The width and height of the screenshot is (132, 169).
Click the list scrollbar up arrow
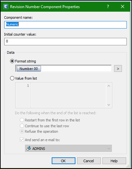coord(109,86)
